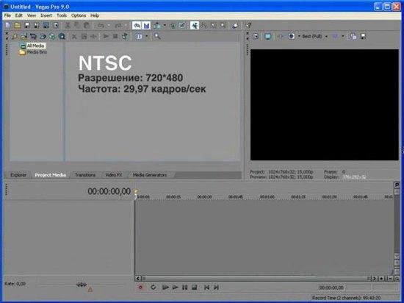Open the Views dropdown arrow in Project Media

pos(147,36)
